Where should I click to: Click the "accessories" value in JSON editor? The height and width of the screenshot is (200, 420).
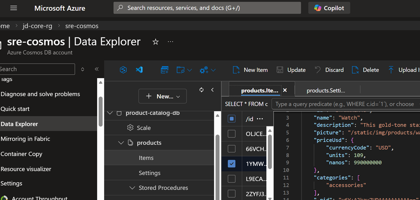(346, 185)
